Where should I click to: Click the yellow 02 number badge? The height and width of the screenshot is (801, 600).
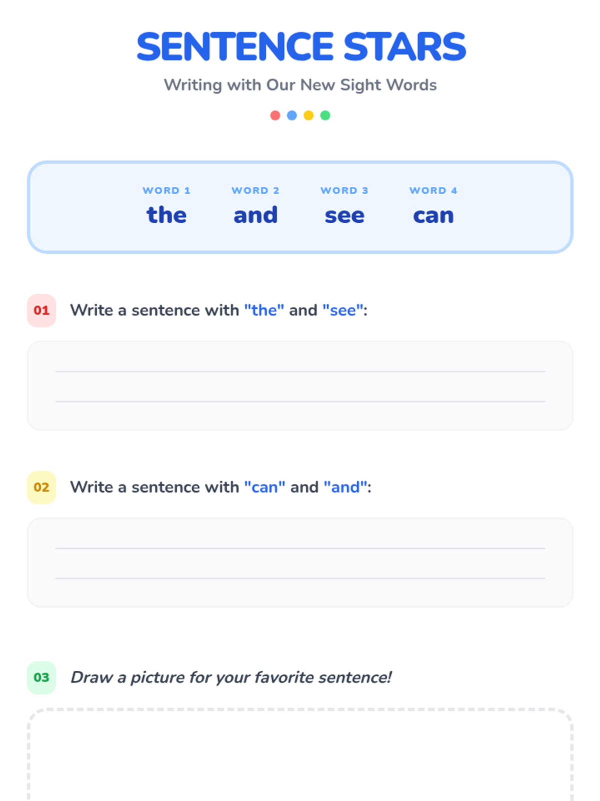pos(41,487)
